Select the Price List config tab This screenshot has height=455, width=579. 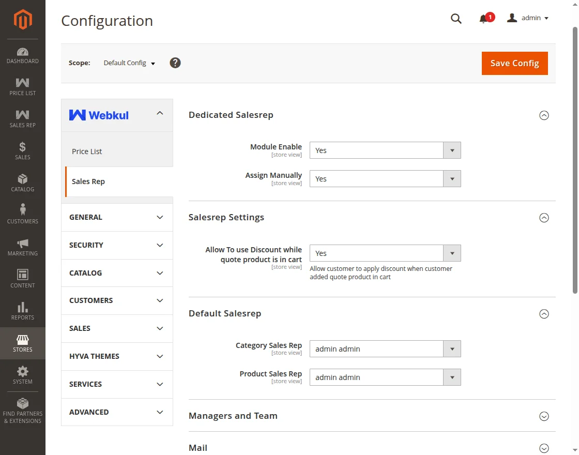(x=87, y=151)
